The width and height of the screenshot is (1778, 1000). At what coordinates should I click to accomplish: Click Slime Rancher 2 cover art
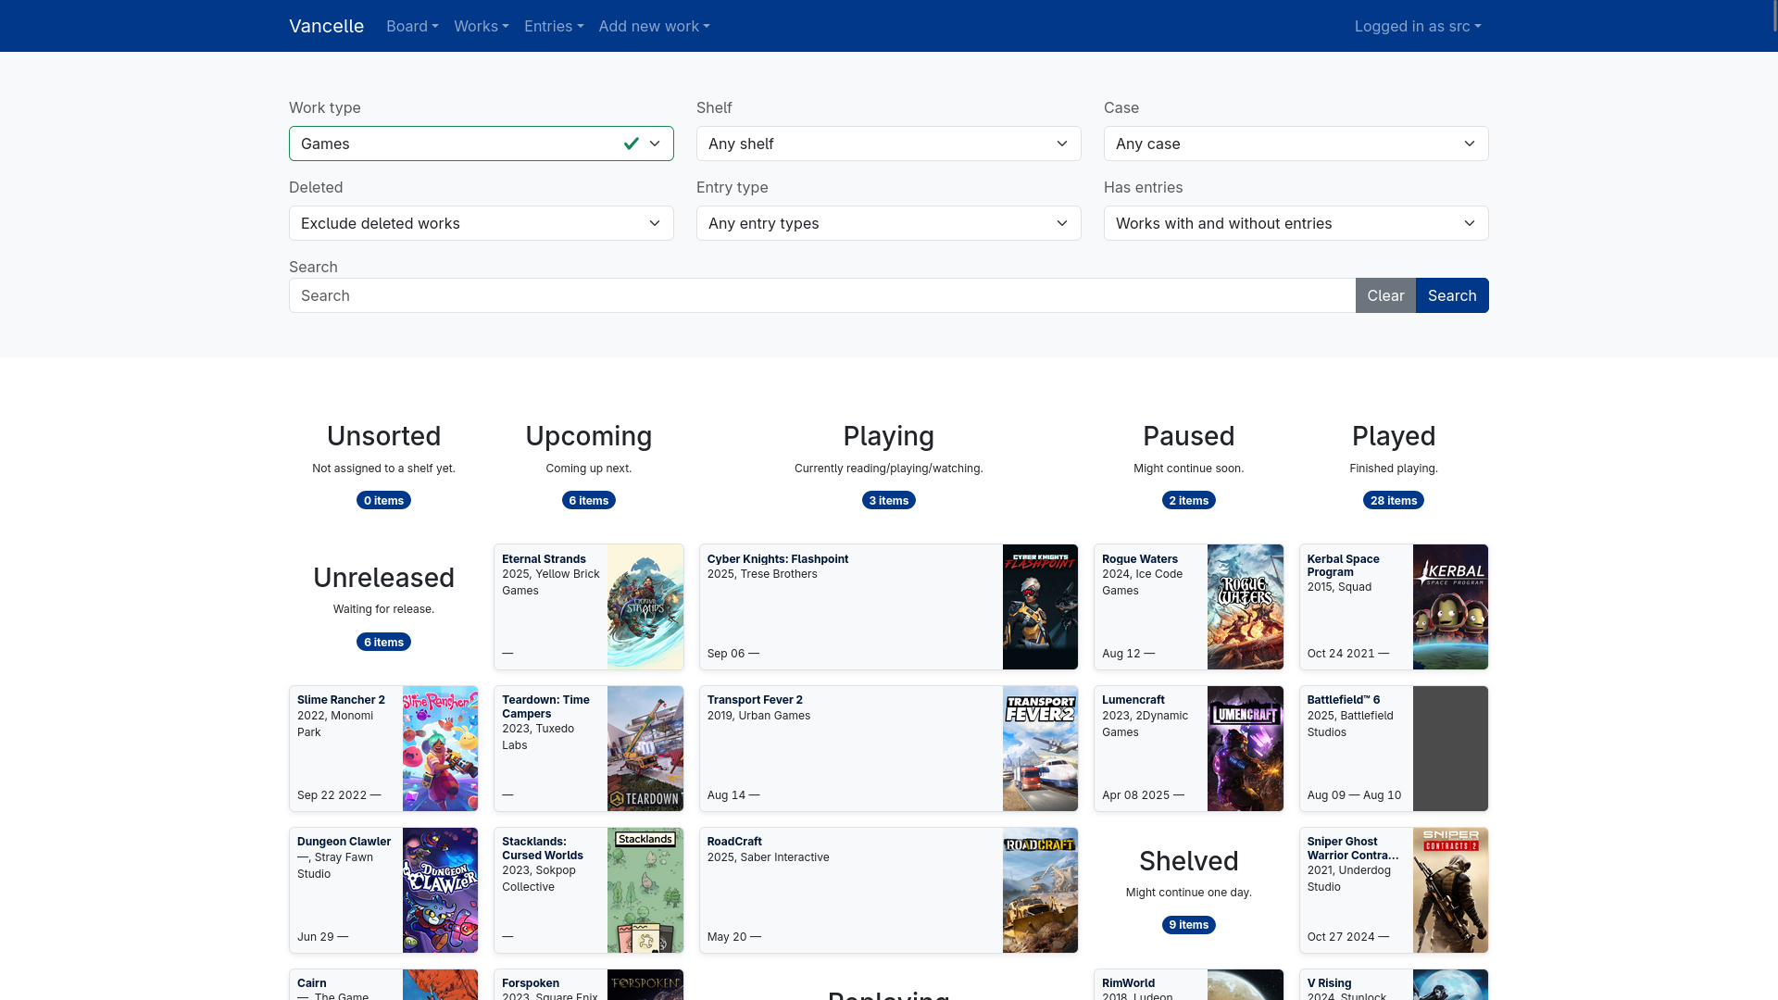pyautogui.click(x=440, y=748)
